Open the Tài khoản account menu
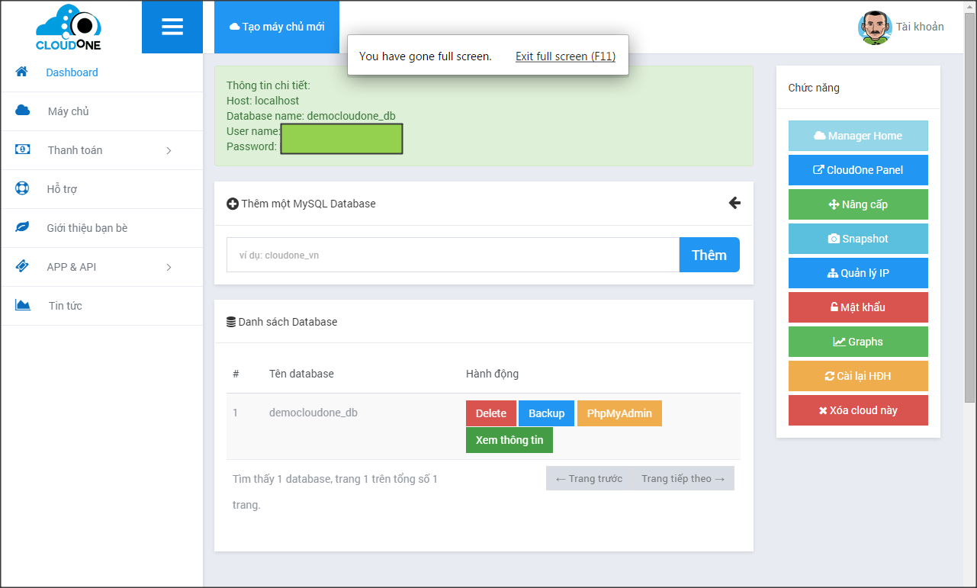Screen dimensions: 977x588 (x=919, y=27)
